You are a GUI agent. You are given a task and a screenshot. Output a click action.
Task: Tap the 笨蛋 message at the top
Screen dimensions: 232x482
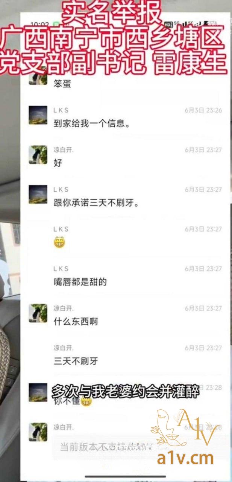(x=62, y=84)
